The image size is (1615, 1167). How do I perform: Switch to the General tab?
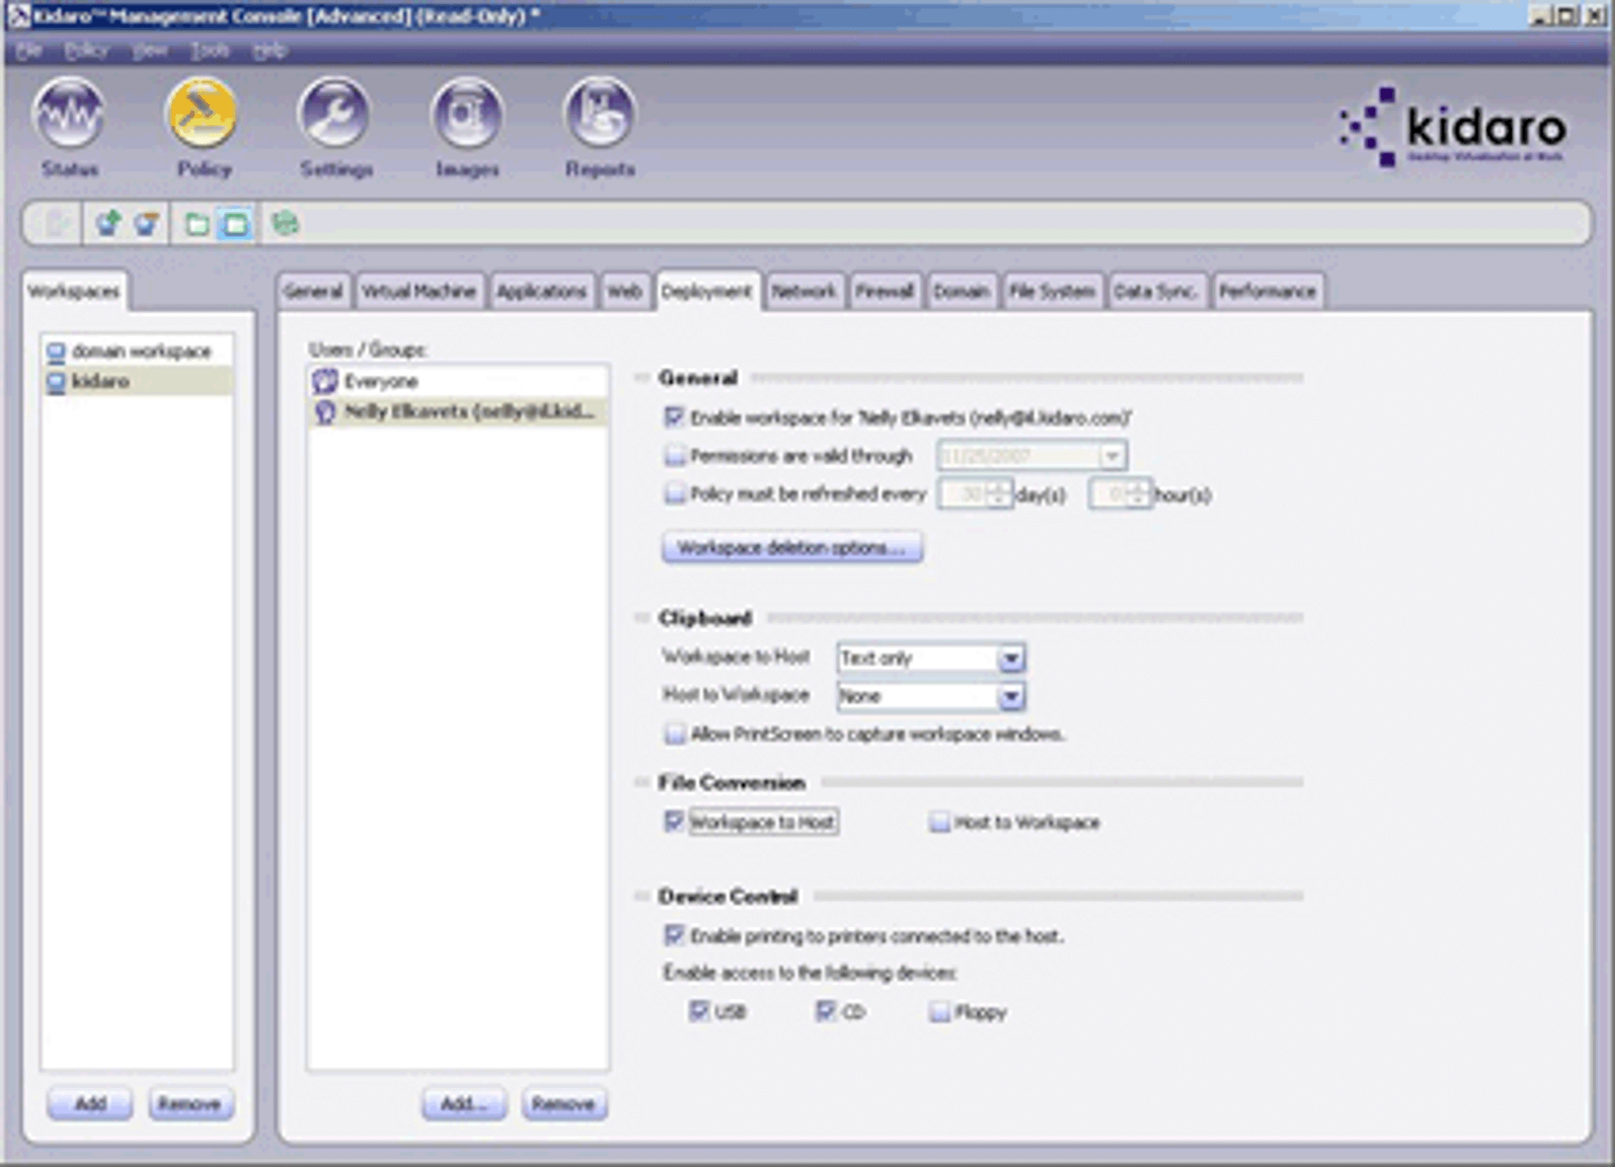coord(313,292)
